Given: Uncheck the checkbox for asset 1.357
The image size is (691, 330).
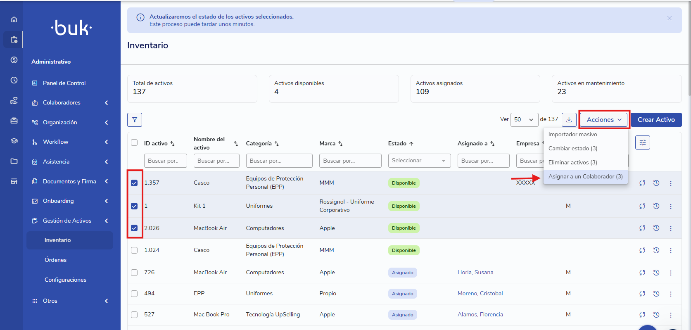Looking at the screenshot, I should (134, 183).
